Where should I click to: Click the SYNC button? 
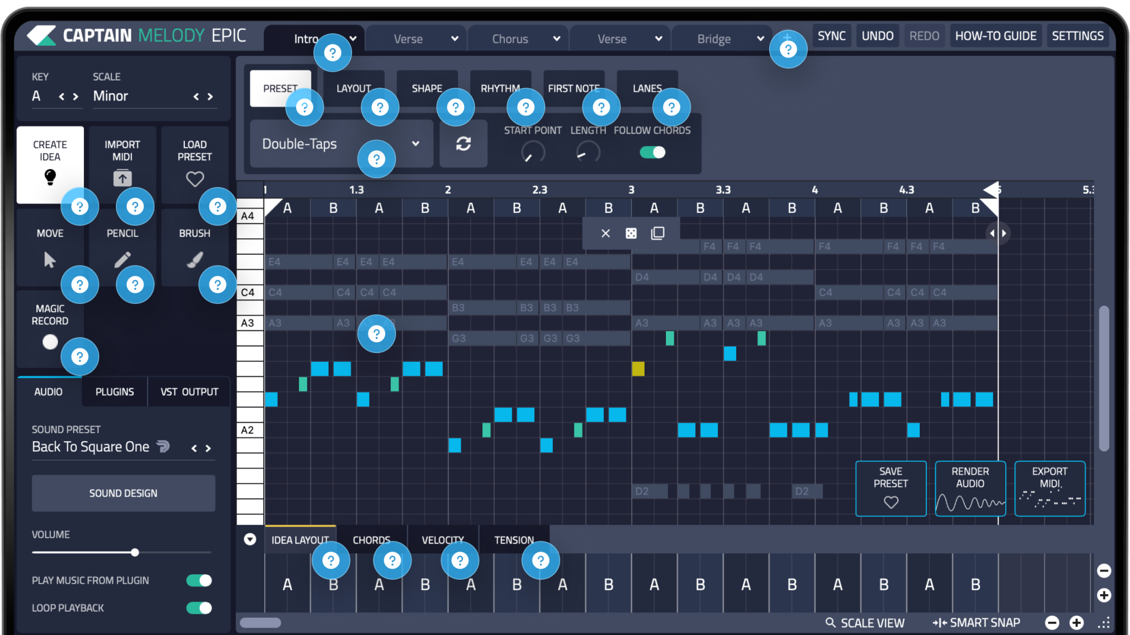831,36
